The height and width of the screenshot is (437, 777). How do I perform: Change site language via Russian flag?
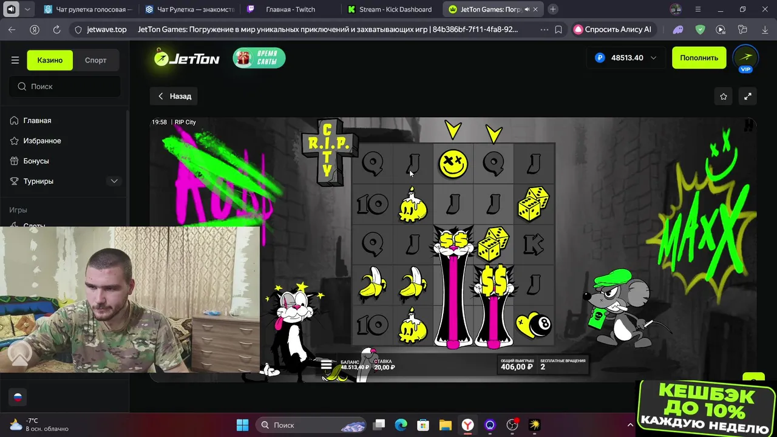click(18, 398)
